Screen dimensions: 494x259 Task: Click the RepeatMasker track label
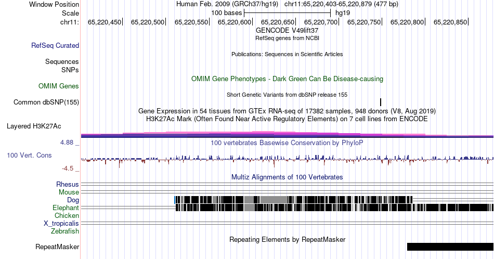coord(57,247)
